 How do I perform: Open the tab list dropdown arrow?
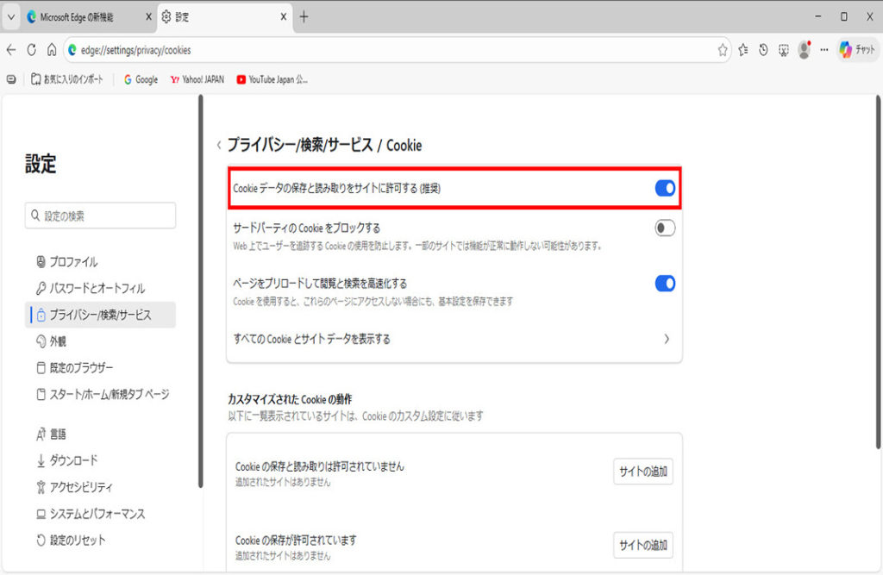coord(11,16)
